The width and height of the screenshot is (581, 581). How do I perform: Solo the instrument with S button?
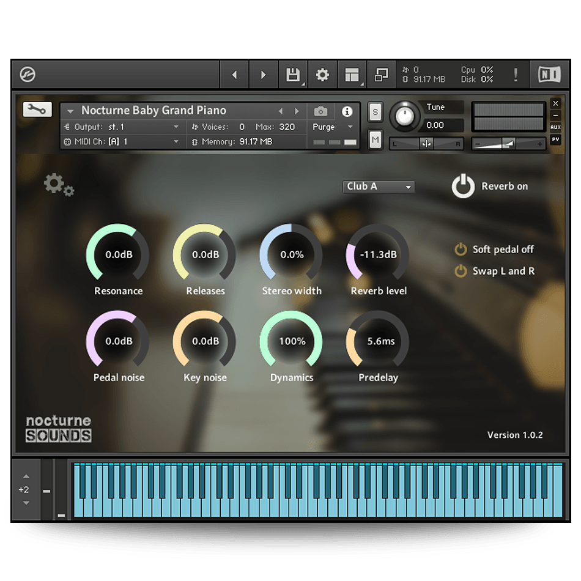pyautogui.click(x=376, y=112)
